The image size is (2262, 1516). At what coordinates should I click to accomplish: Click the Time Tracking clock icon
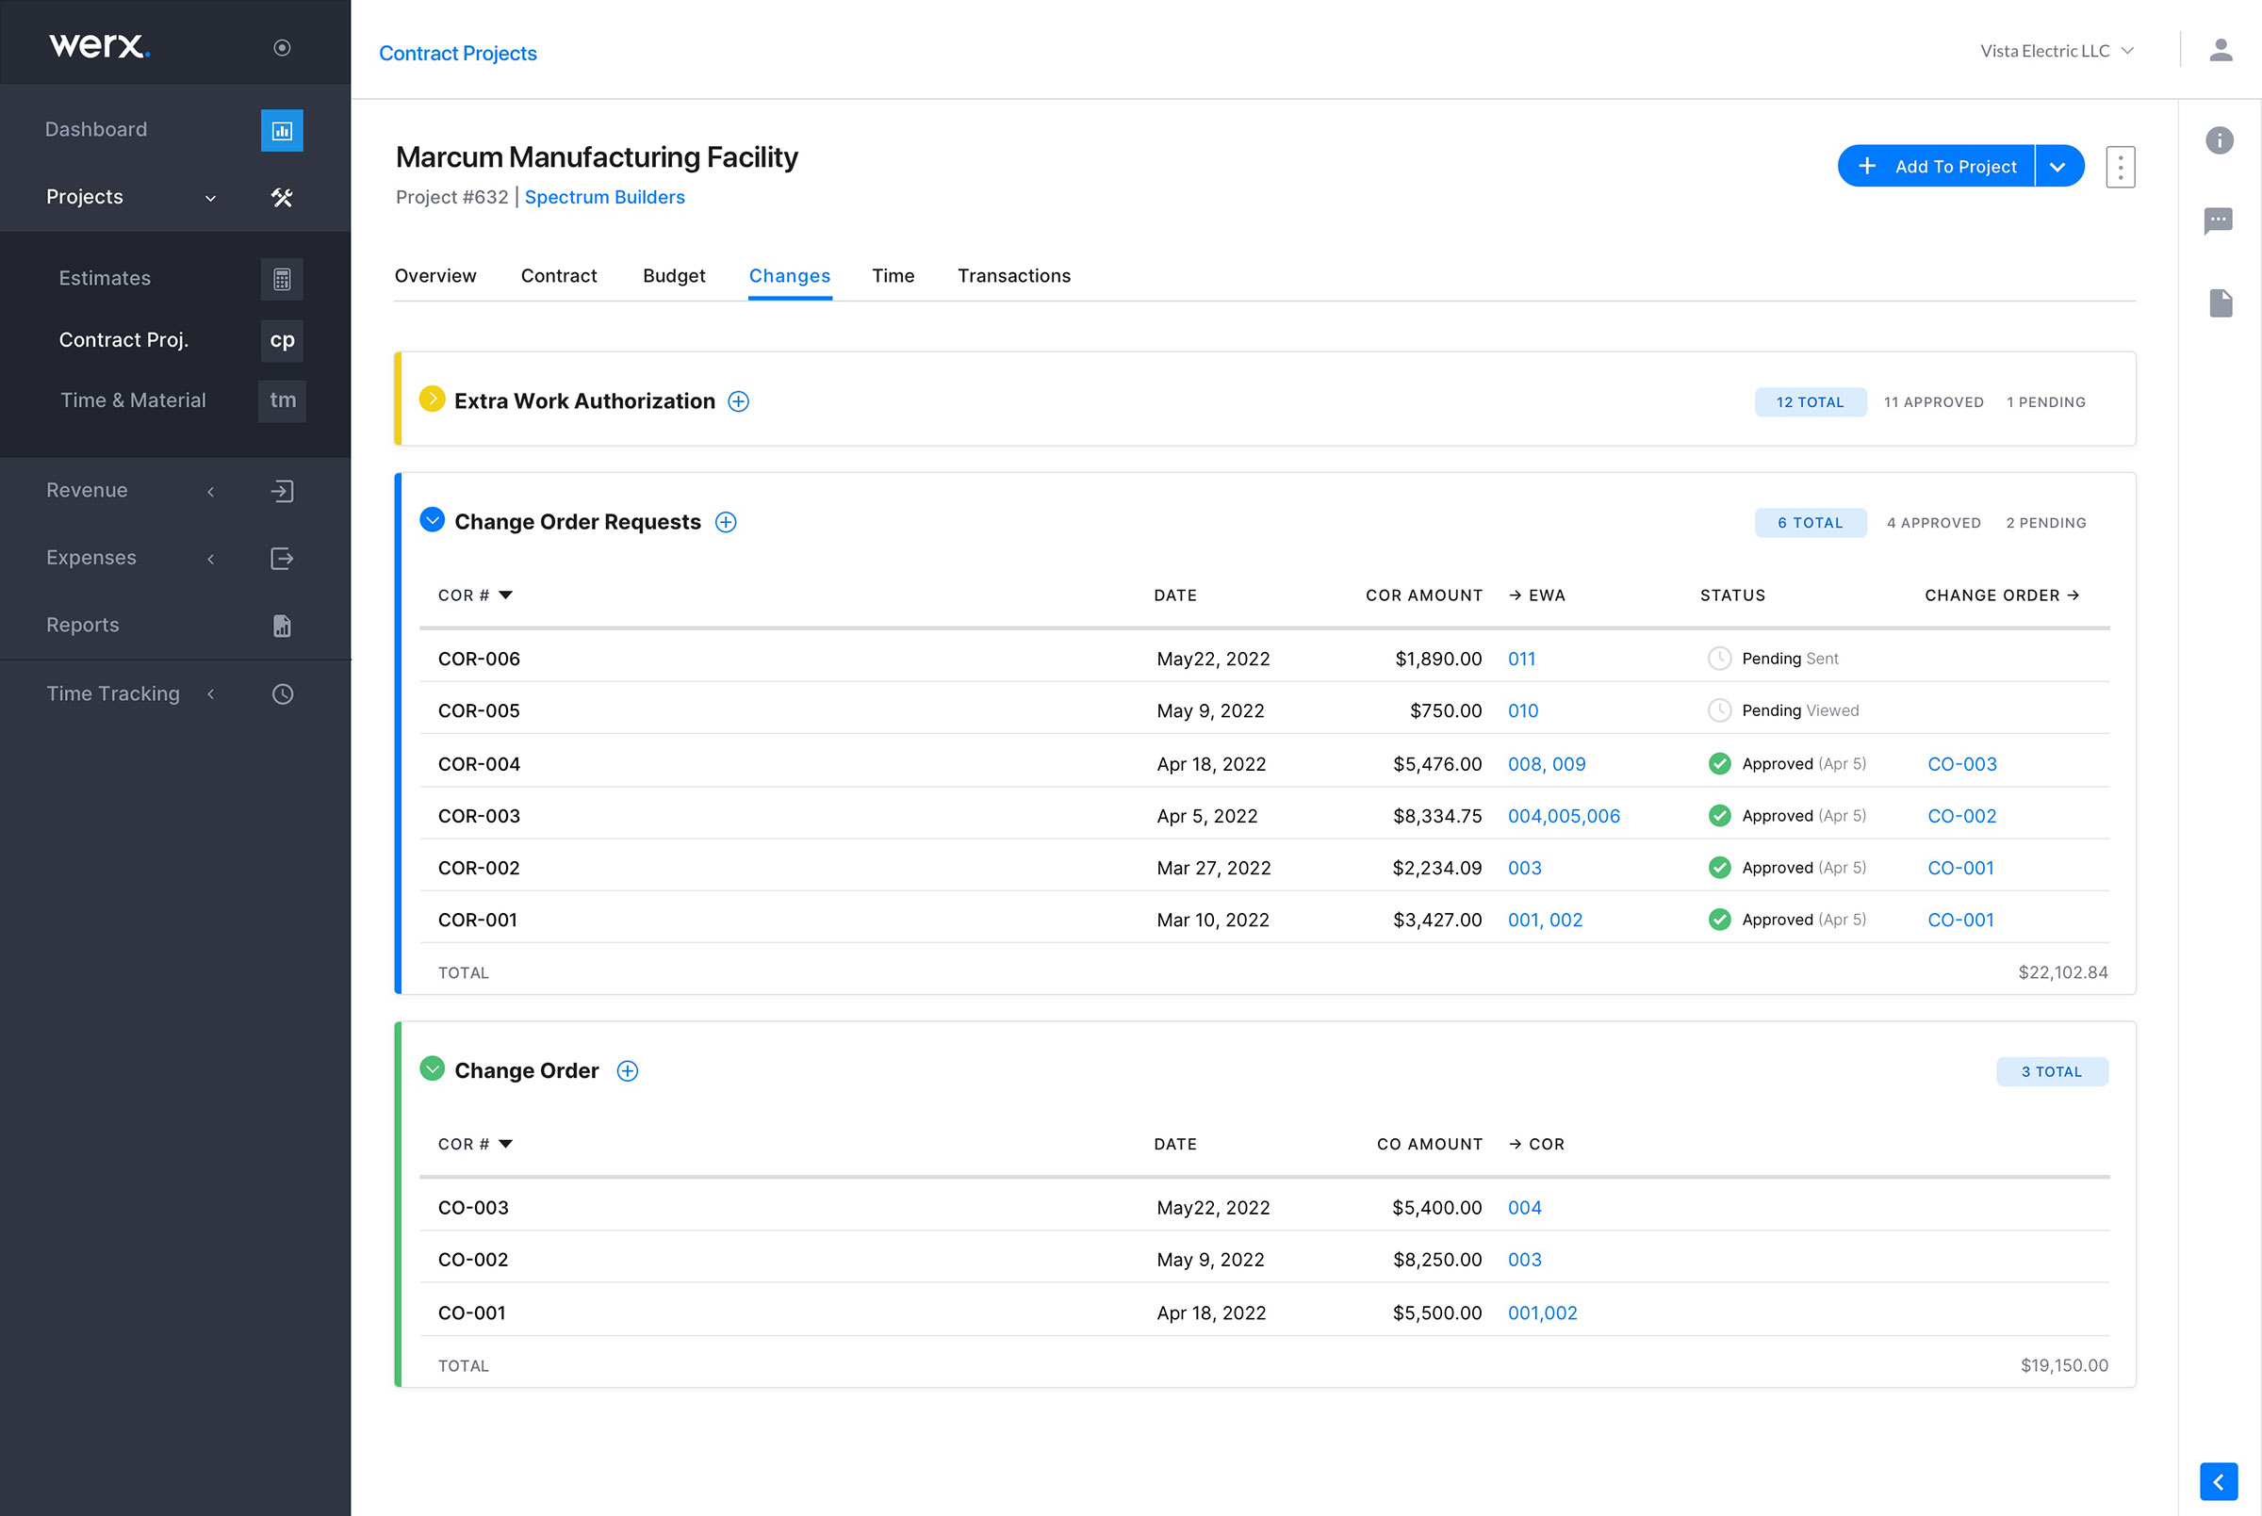pyautogui.click(x=282, y=693)
